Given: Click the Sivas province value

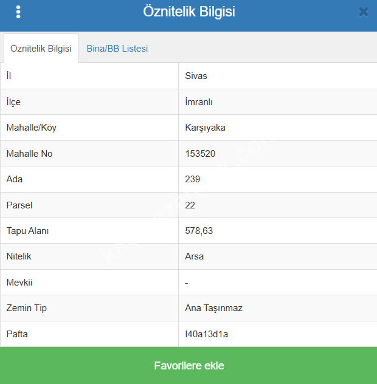Looking at the screenshot, I should pos(196,76).
